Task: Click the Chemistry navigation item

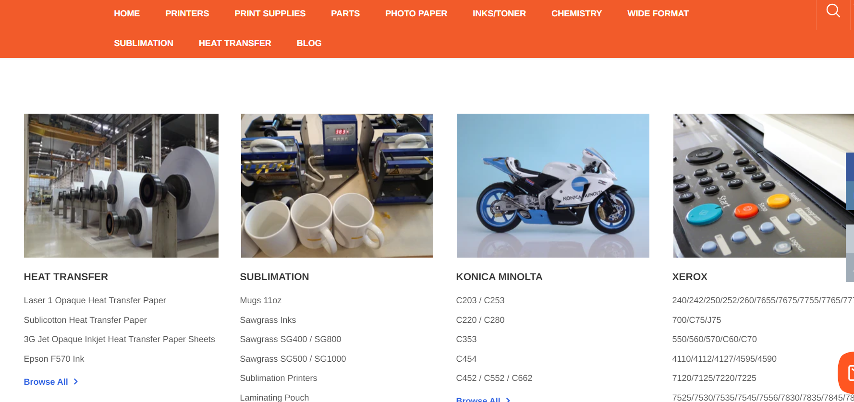Action: pos(576,13)
